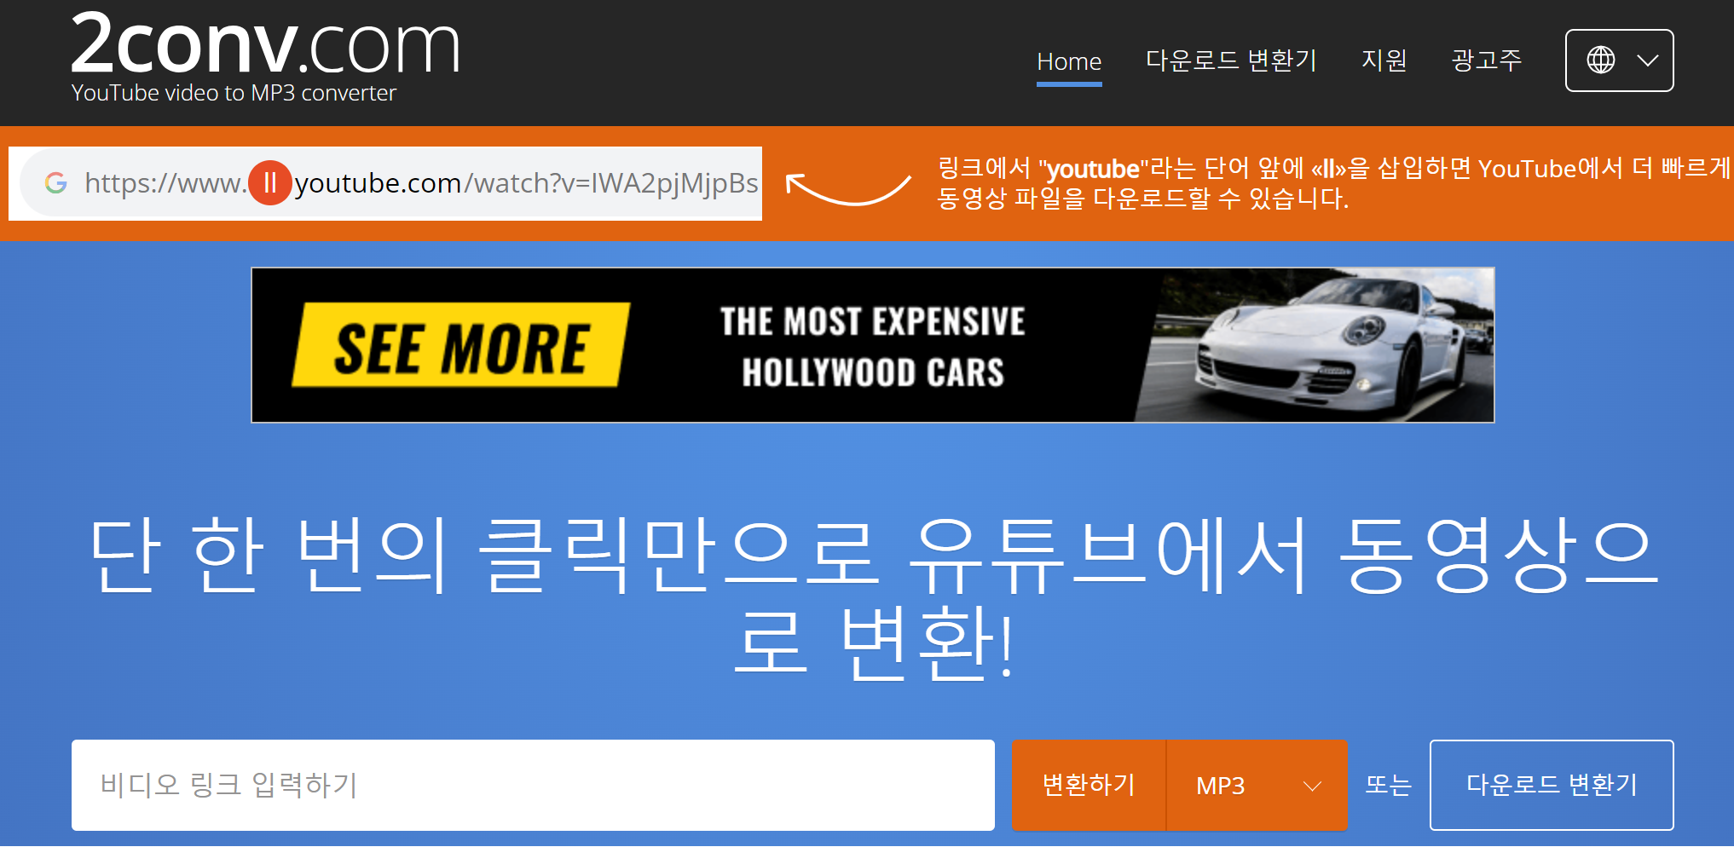
Task: Click the 비디오 링크 입력하기 input field
Action: (533, 785)
